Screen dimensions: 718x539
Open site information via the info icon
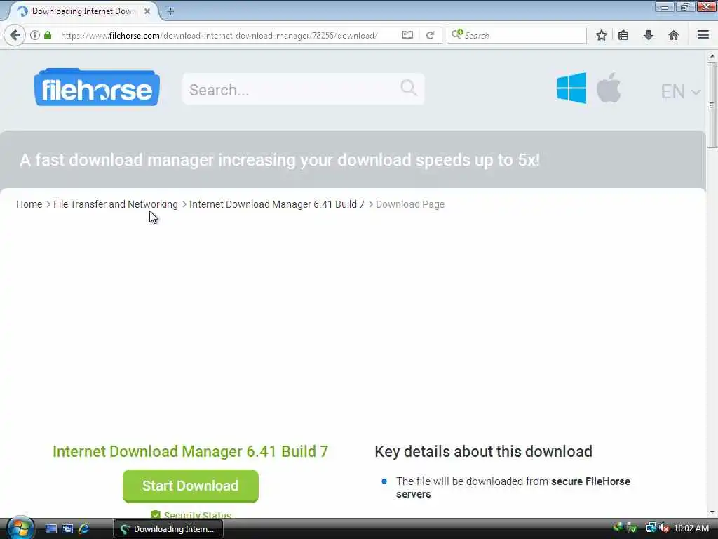pyautogui.click(x=35, y=35)
